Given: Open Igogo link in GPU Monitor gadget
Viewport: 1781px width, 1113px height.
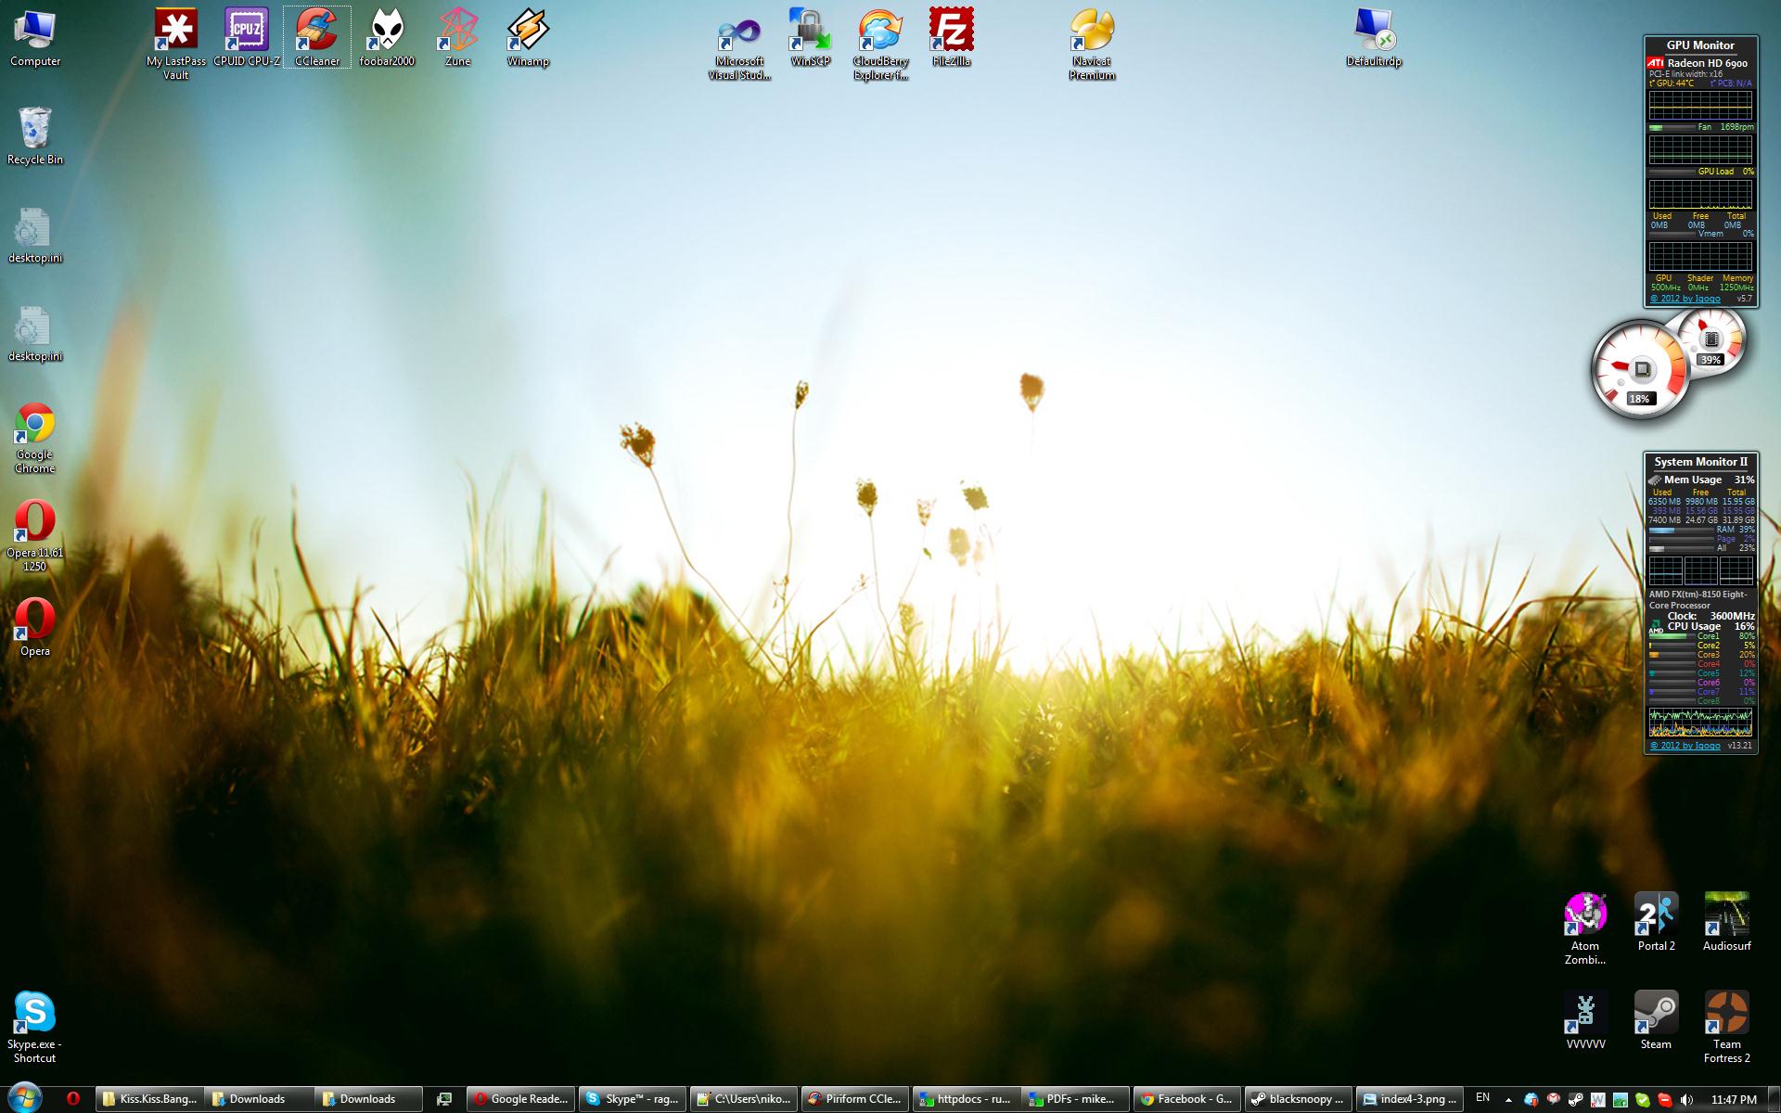Looking at the screenshot, I should pyautogui.click(x=1685, y=299).
